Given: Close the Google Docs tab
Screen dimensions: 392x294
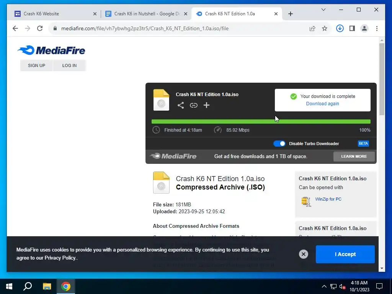Looking at the screenshot, I should tap(186, 14).
